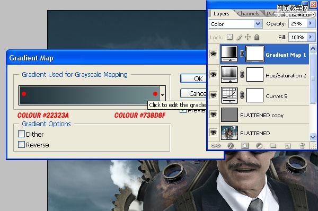Create a new layer group folder
The width and height of the screenshot is (318, 211).
point(273,146)
